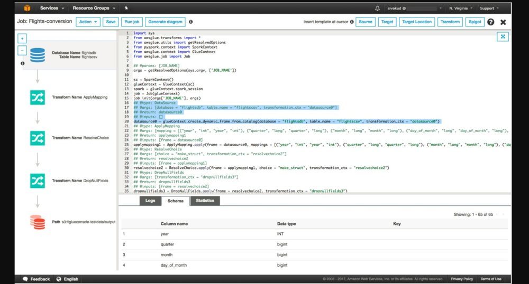Viewport: 529px width, 284px height.
Task: Switch to the Logs tab
Action: tap(150, 201)
